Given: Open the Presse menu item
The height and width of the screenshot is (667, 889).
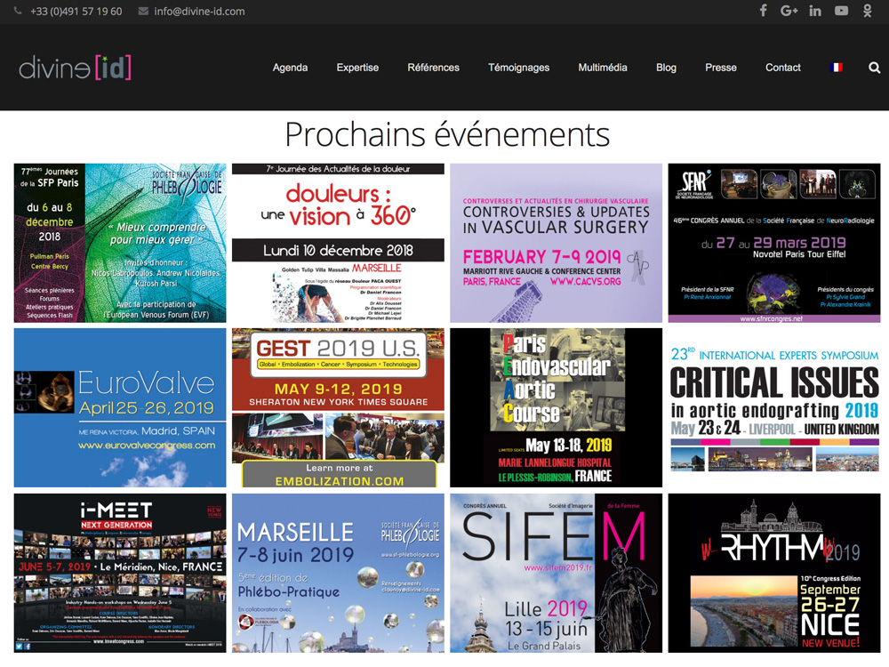Looking at the screenshot, I should [x=721, y=68].
